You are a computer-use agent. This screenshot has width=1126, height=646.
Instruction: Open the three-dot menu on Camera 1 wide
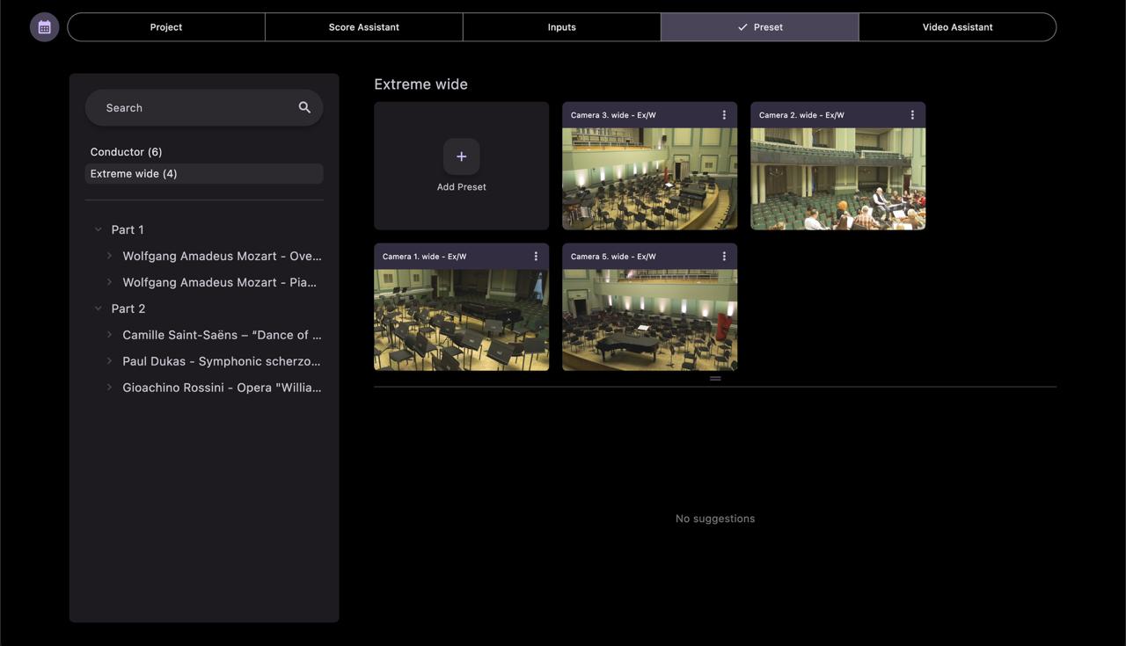pyautogui.click(x=534, y=255)
